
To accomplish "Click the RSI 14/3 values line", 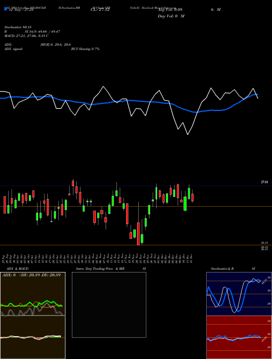I will point(32,32).
